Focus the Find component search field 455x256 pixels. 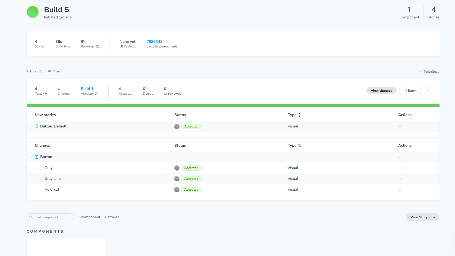tap(50, 217)
